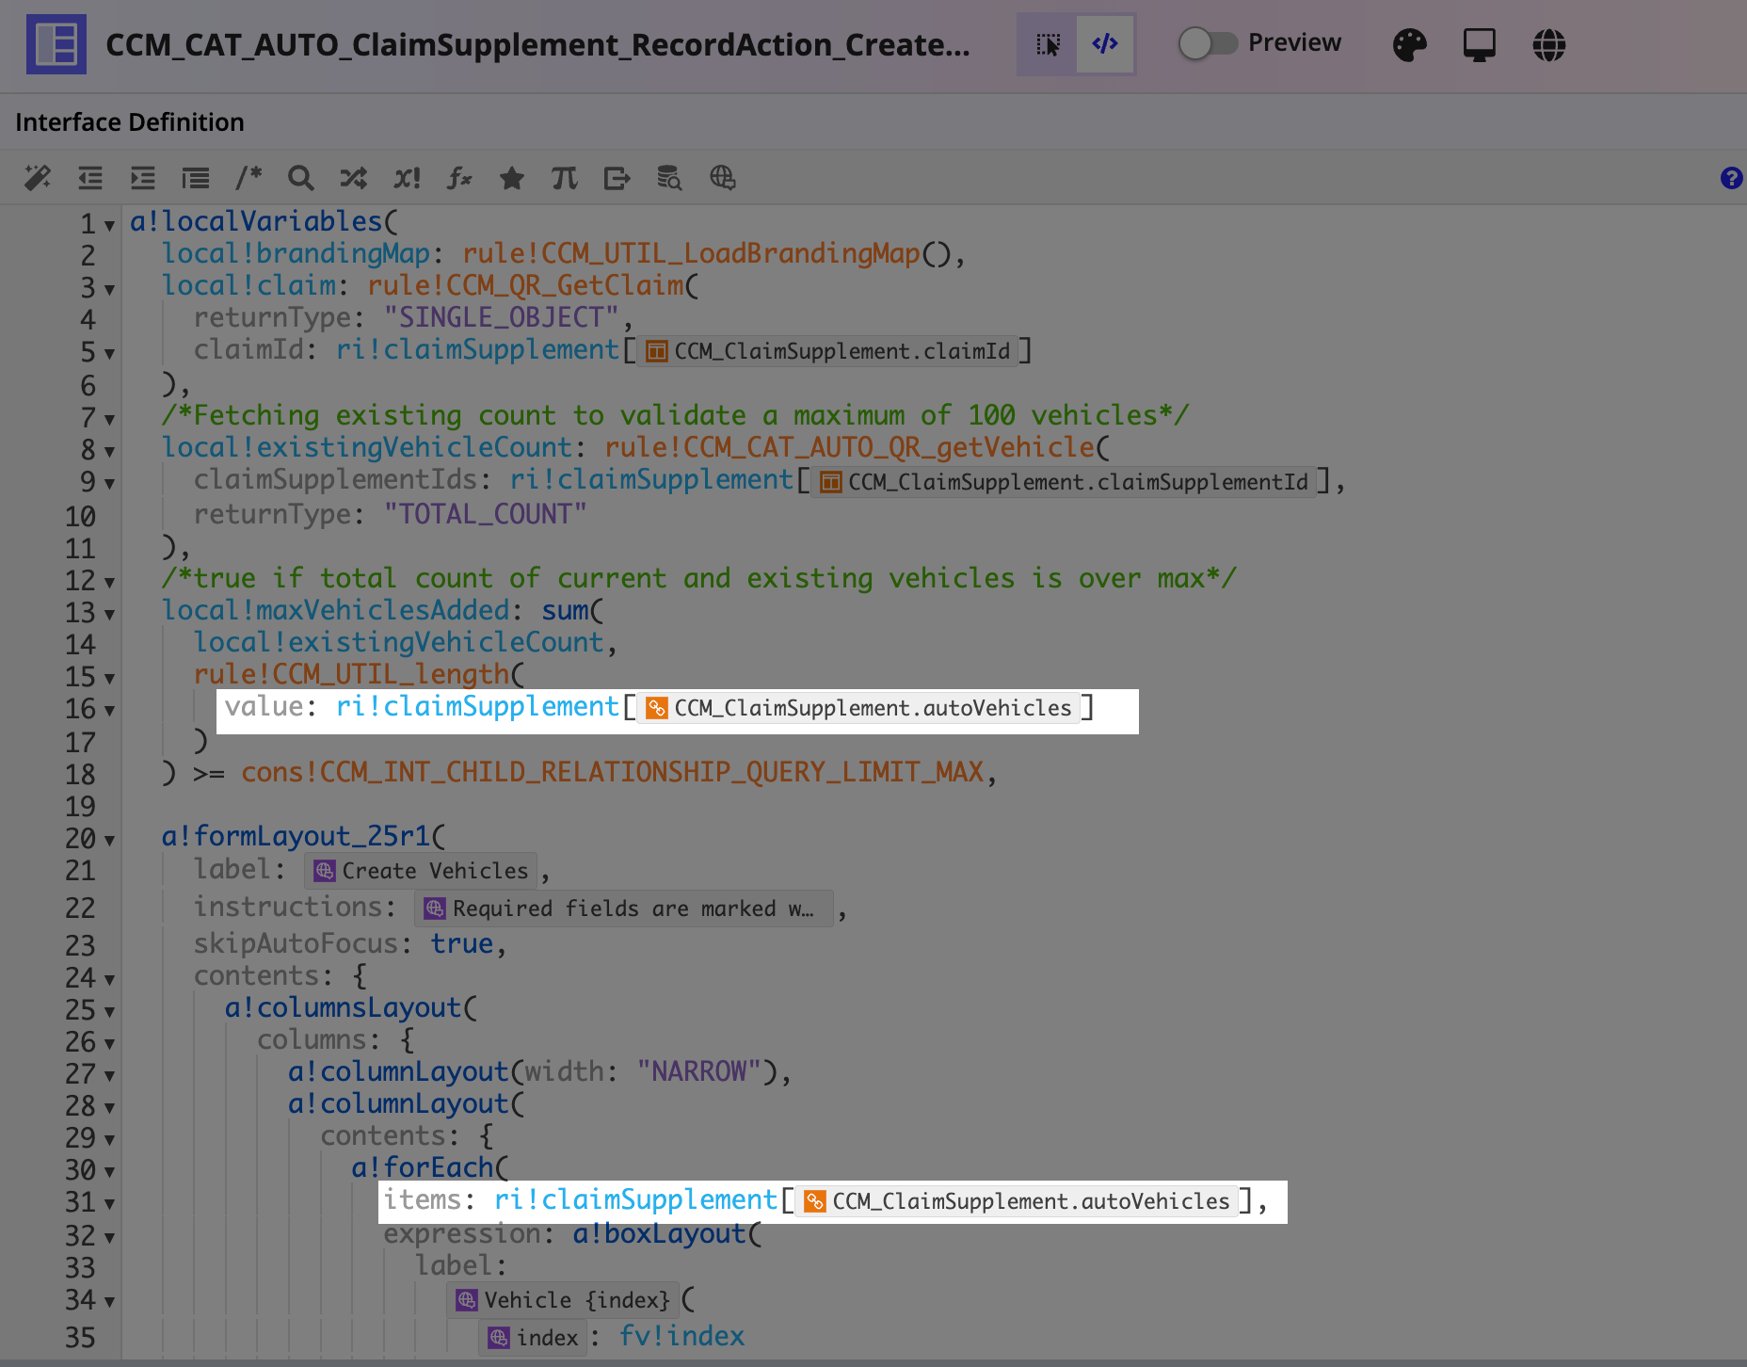Click cons!CCM_INT_CHILD_RELATIONSHIP_QUERY_LIMIT_MAX constant
Image resolution: width=1747 pixels, height=1367 pixels.
[x=613, y=772]
